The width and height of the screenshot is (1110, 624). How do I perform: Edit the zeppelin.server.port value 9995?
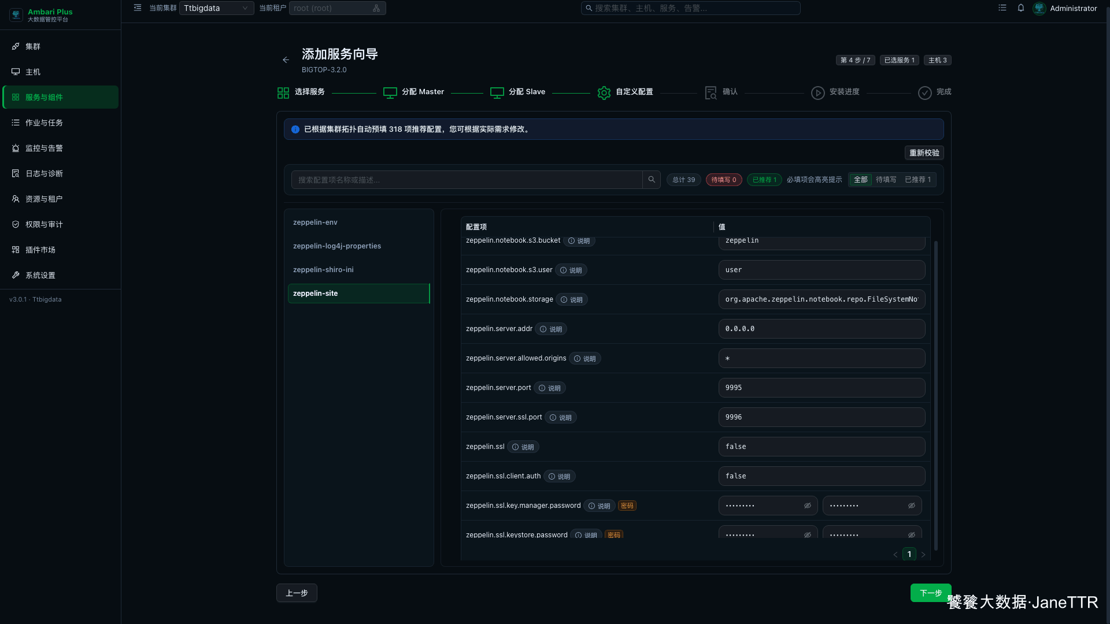coord(822,388)
